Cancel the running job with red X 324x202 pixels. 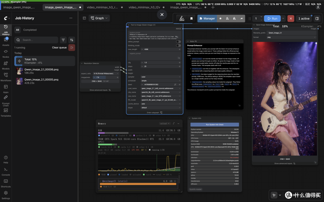coord(291,19)
